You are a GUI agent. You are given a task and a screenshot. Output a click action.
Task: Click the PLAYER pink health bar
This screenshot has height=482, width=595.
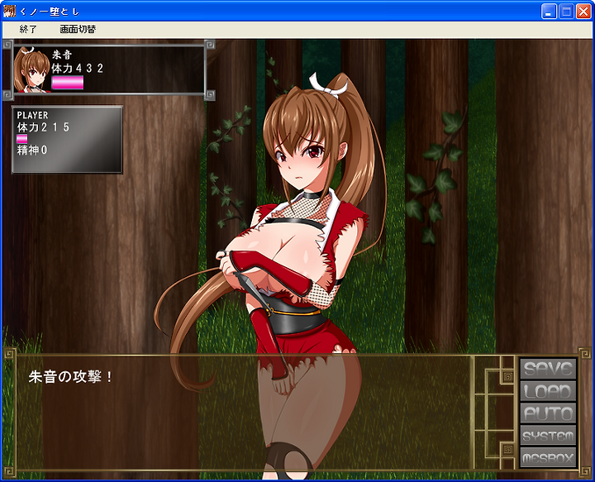22,139
